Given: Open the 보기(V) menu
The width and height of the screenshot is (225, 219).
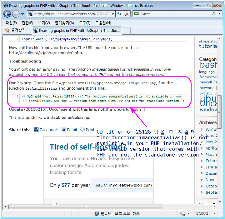Looking at the screenshot, I should click(x=44, y=23).
